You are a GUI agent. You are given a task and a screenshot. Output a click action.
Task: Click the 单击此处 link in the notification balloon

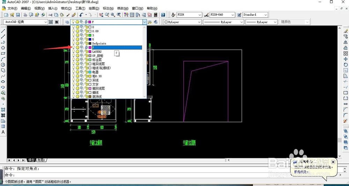(300, 172)
